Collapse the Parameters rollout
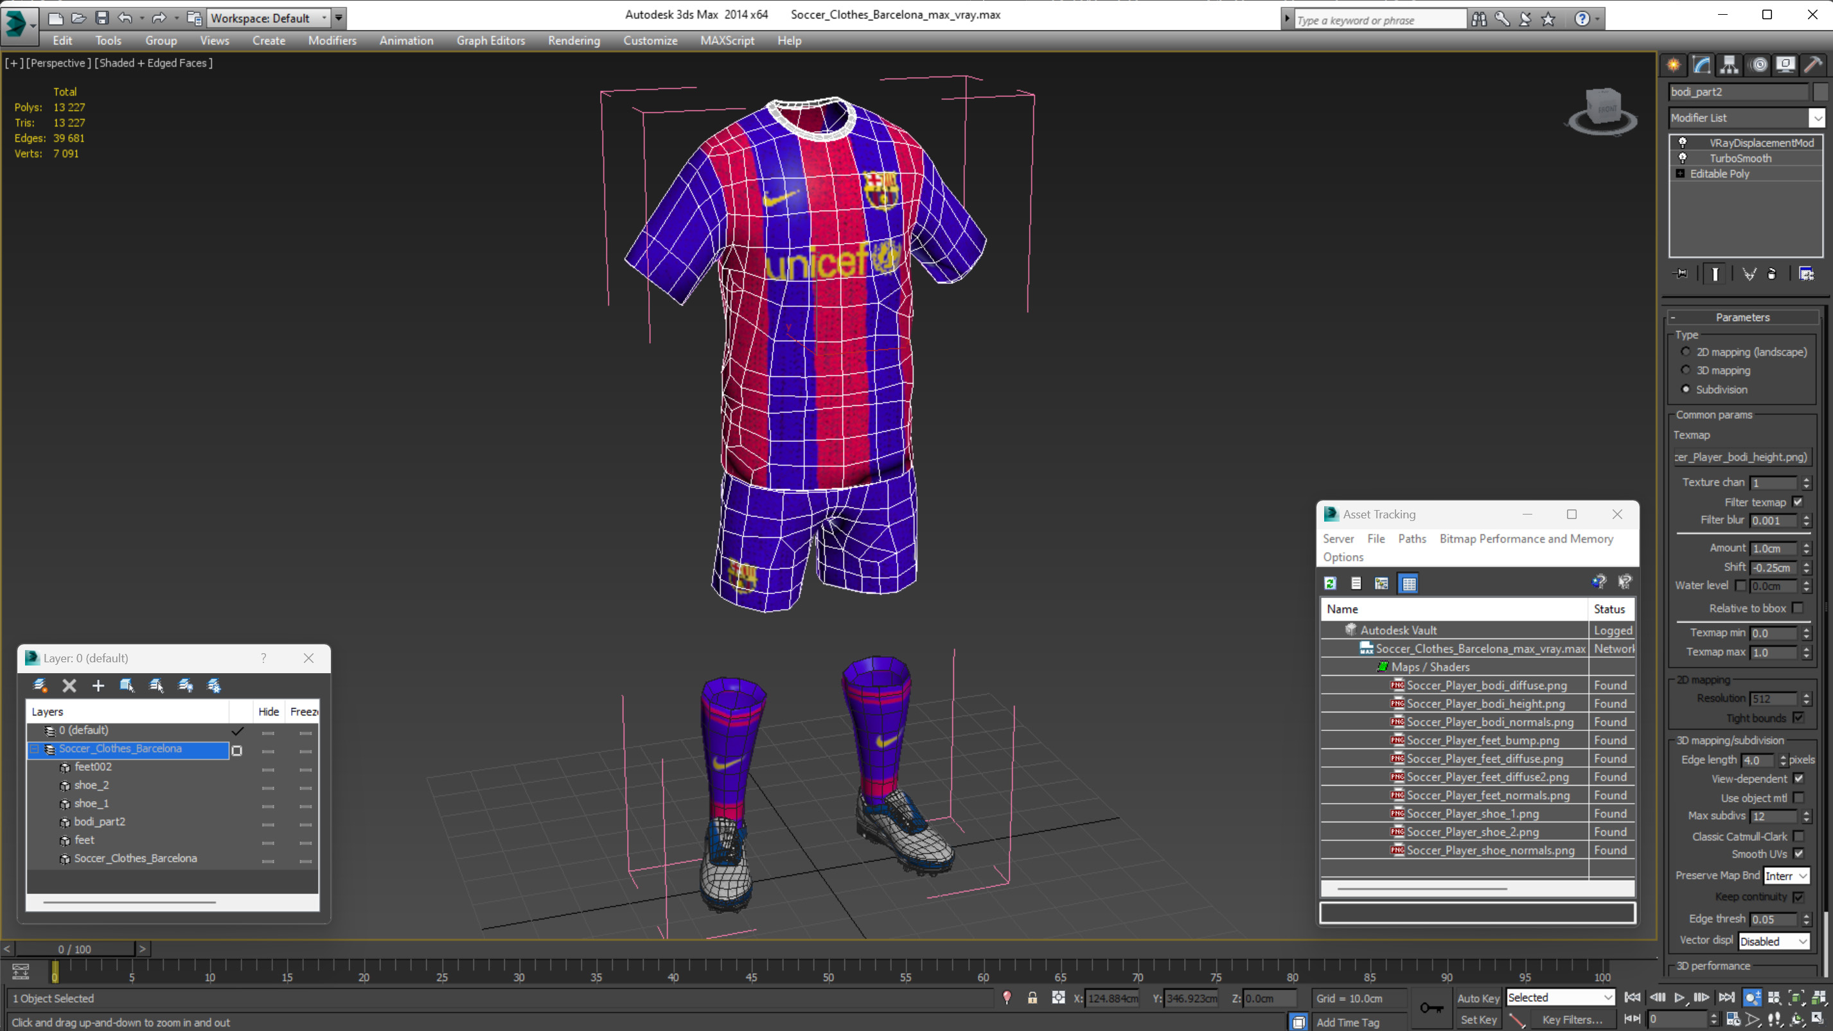The height and width of the screenshot is (1031, 1833). click(x=1742, y=317)
